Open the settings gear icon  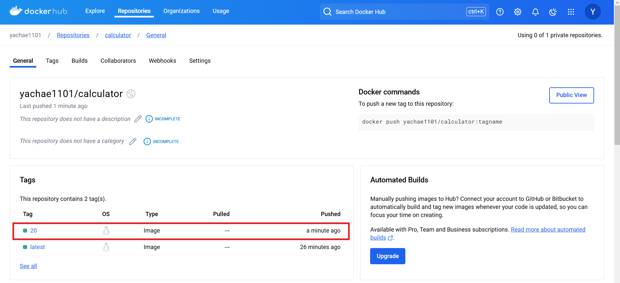[518, 12]
